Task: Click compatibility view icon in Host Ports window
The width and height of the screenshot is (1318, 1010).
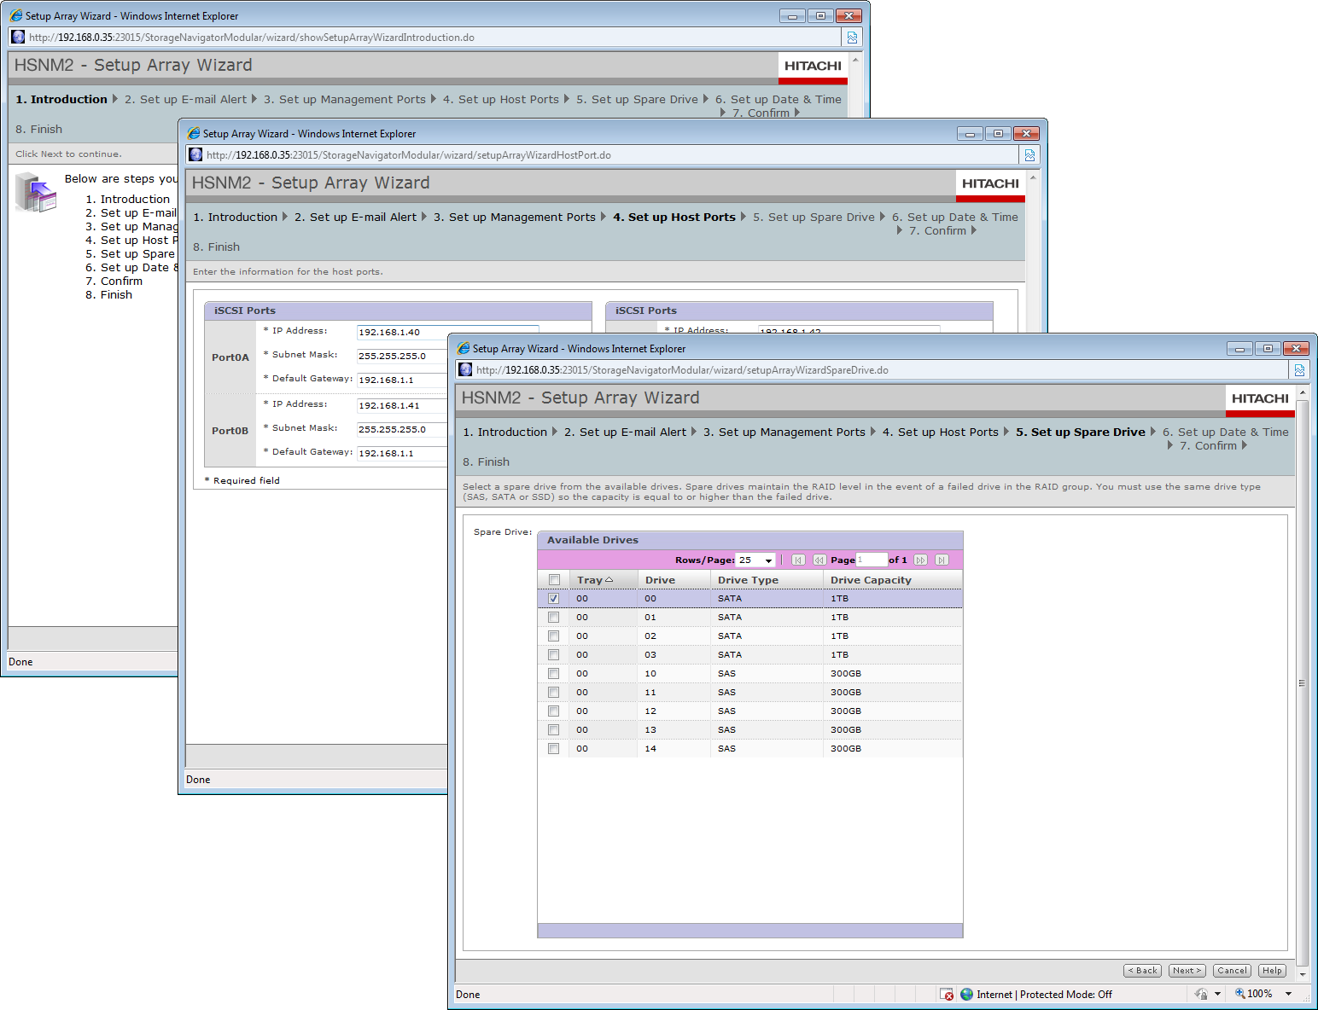Action: [x=1029, y=155]
